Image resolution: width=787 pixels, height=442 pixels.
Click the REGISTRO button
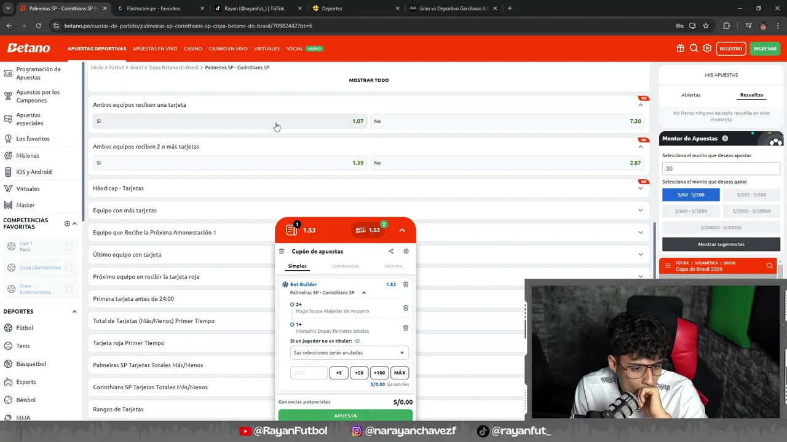coord(731,48)
